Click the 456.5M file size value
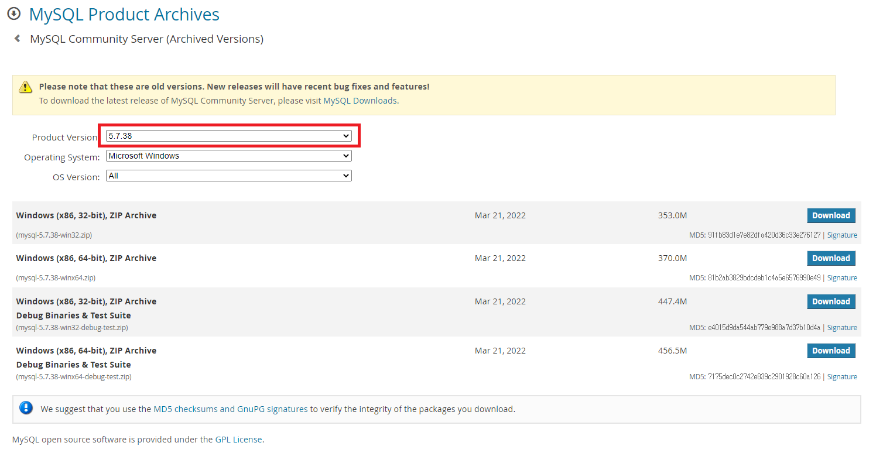Image resolution: width=883 pixels, height=470 pixels. coord(672,351)
